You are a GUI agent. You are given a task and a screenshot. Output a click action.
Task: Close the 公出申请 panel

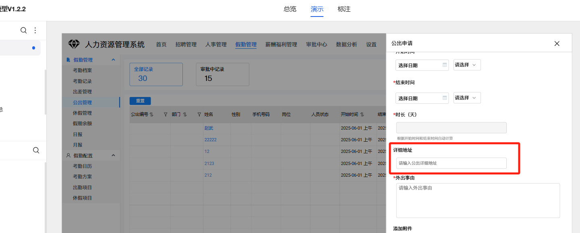557,43
